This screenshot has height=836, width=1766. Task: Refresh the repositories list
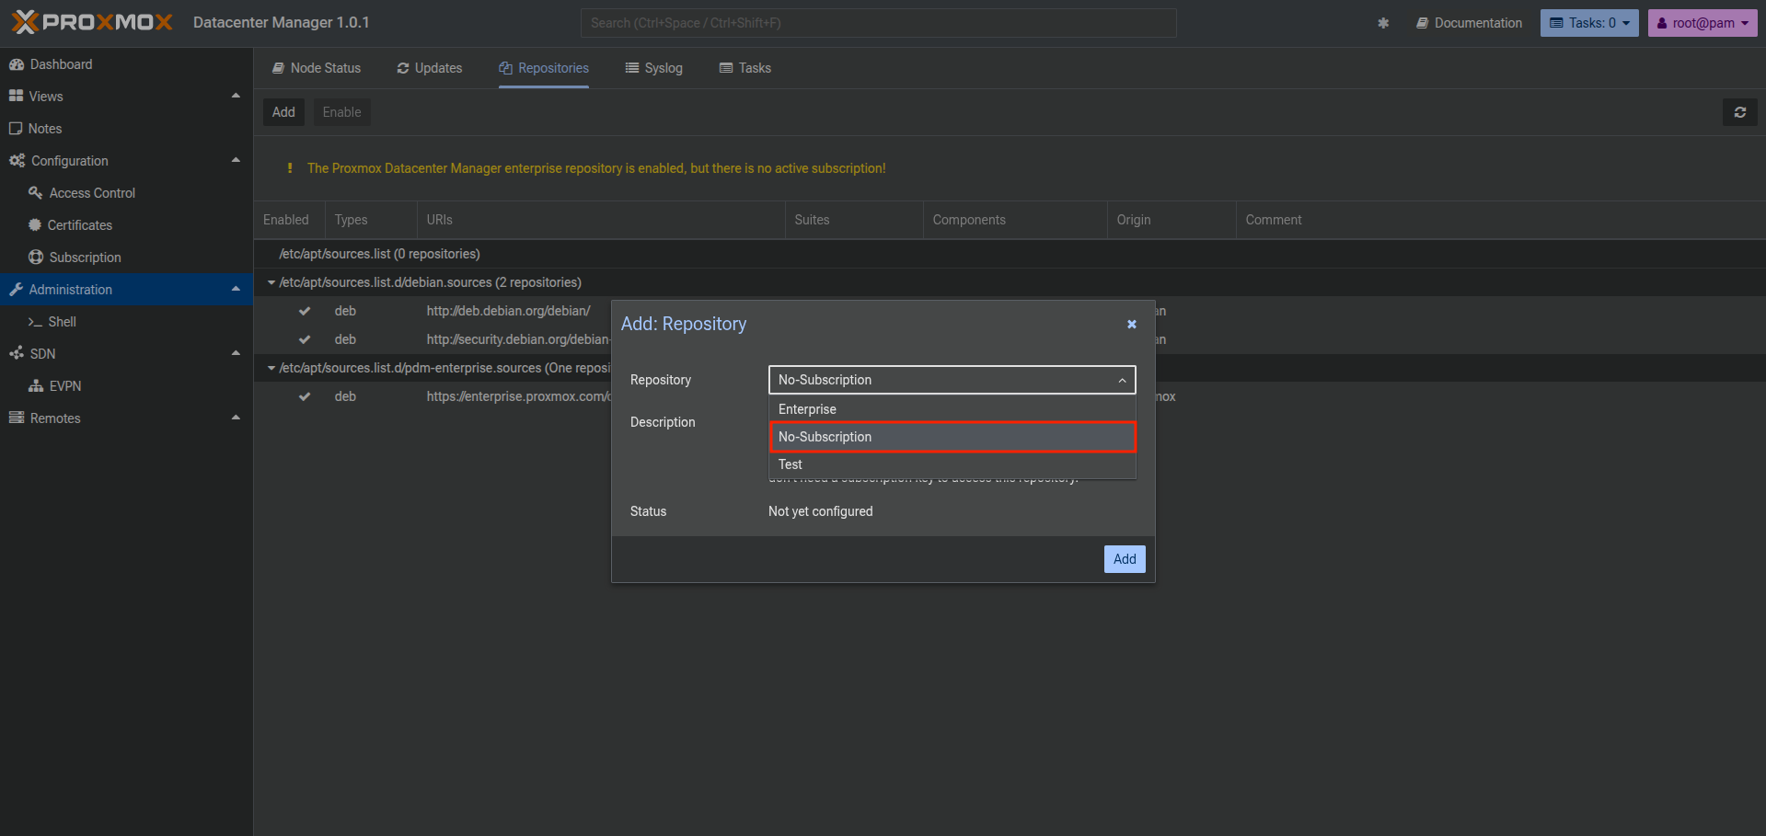coord(1740,112)
